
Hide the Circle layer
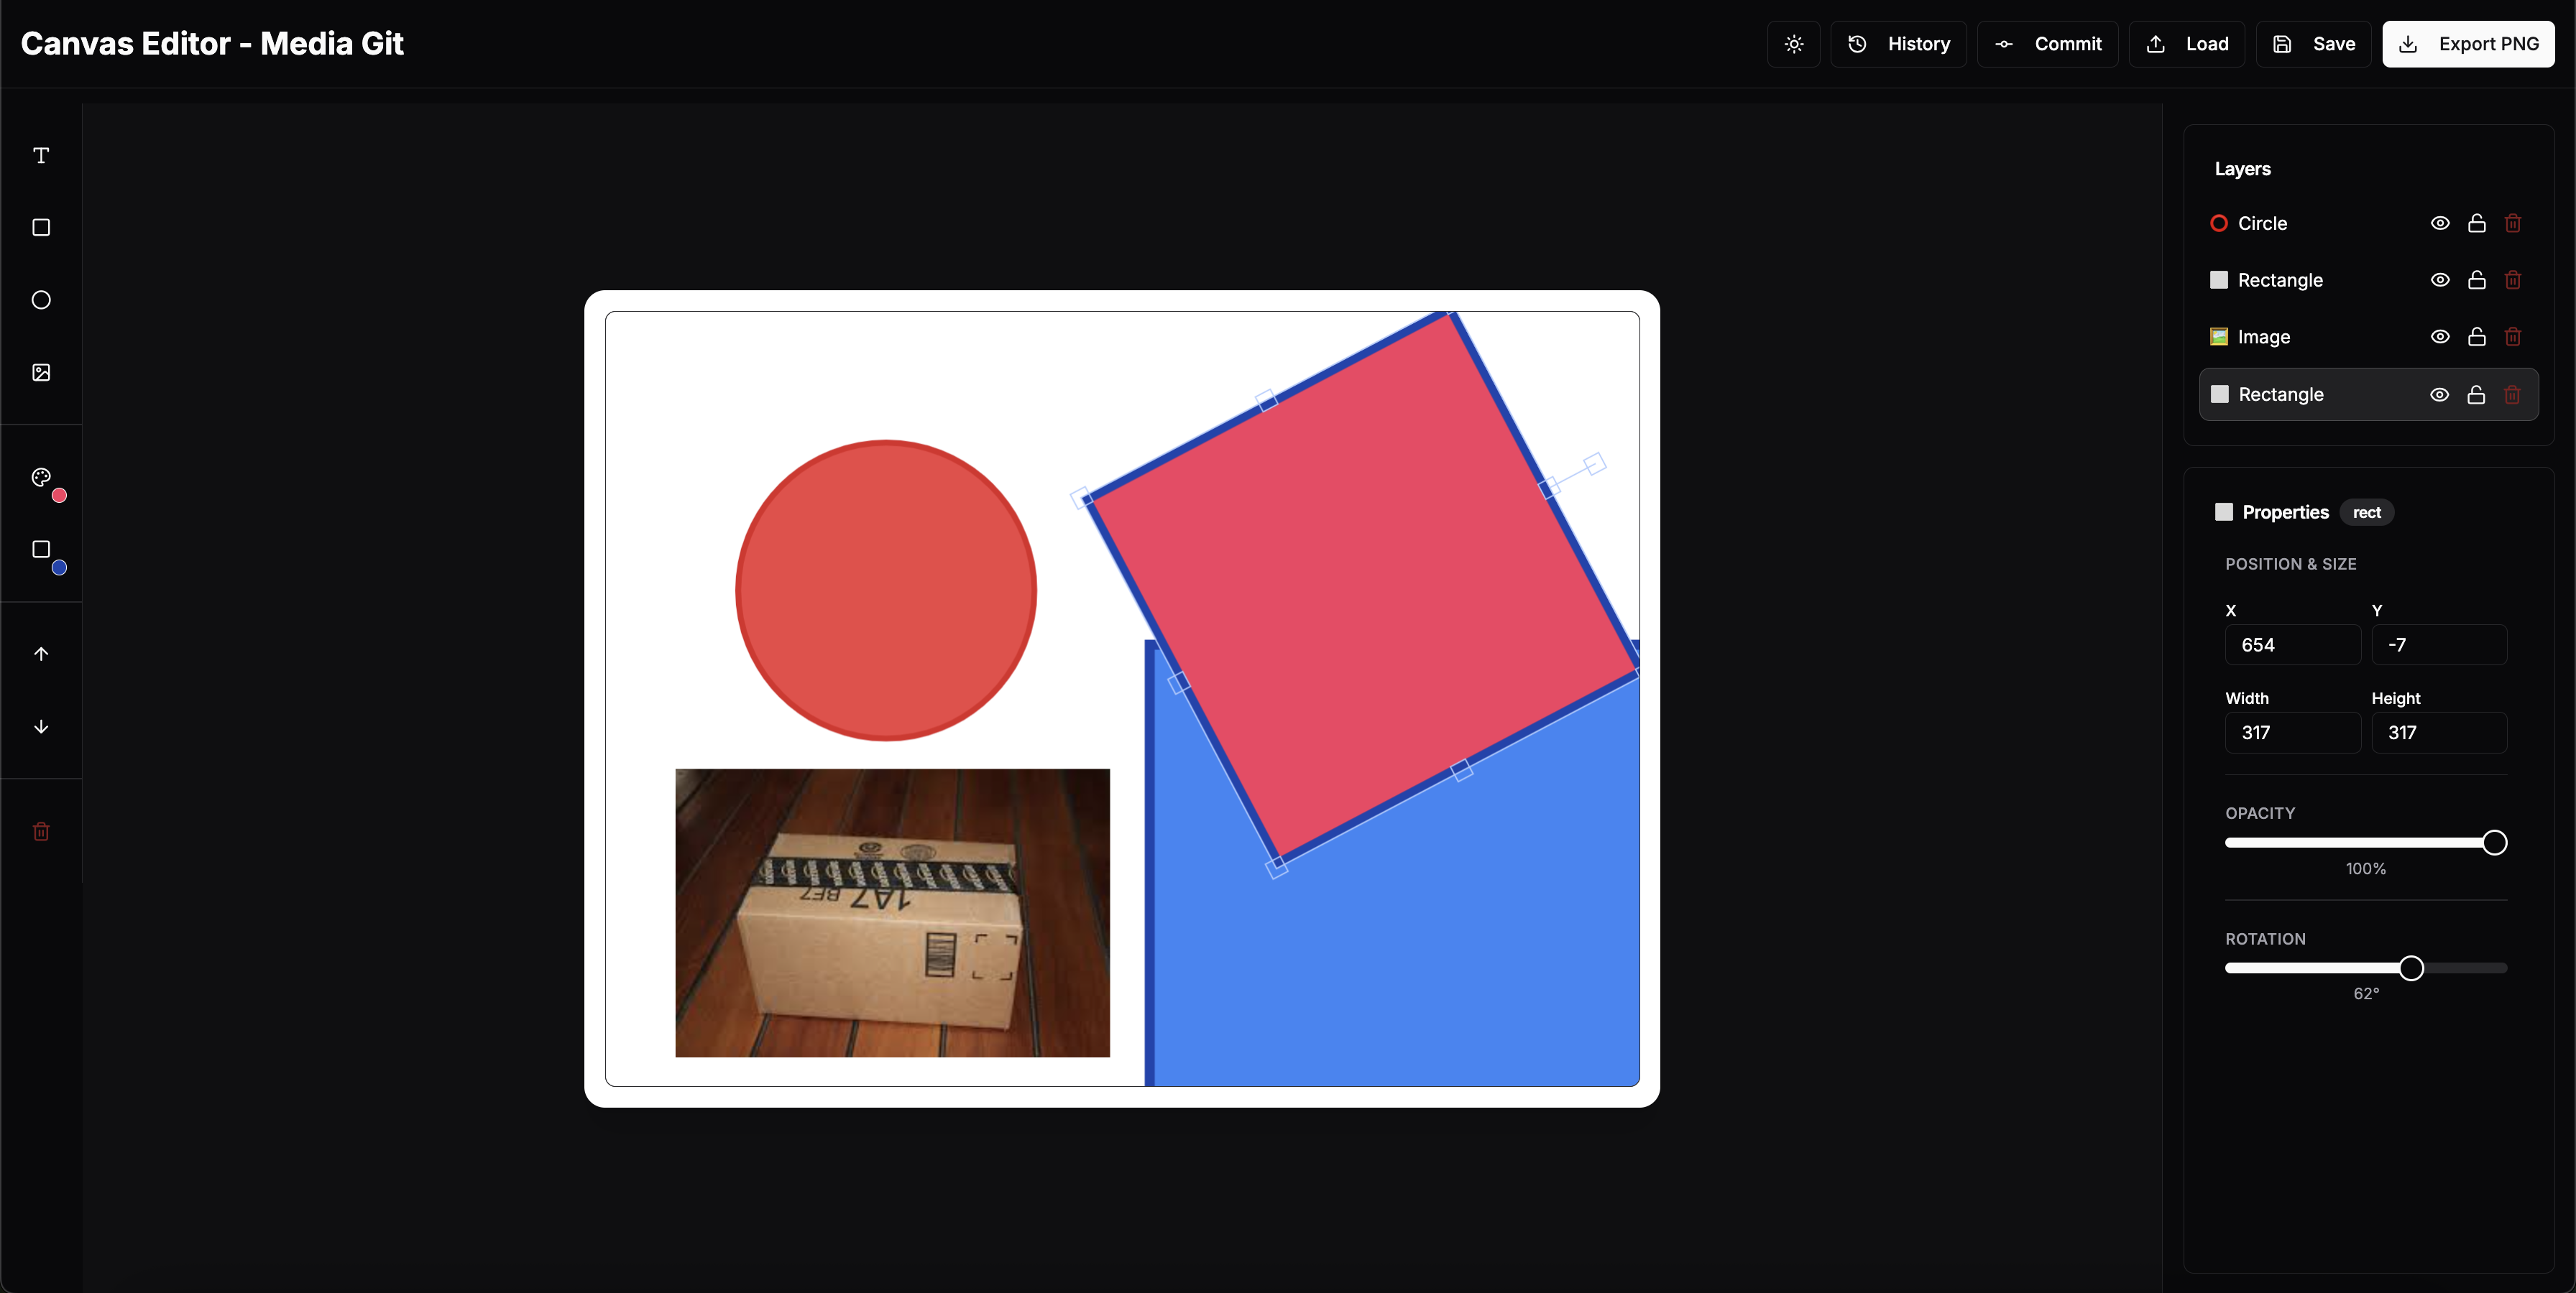[2440, 223]
